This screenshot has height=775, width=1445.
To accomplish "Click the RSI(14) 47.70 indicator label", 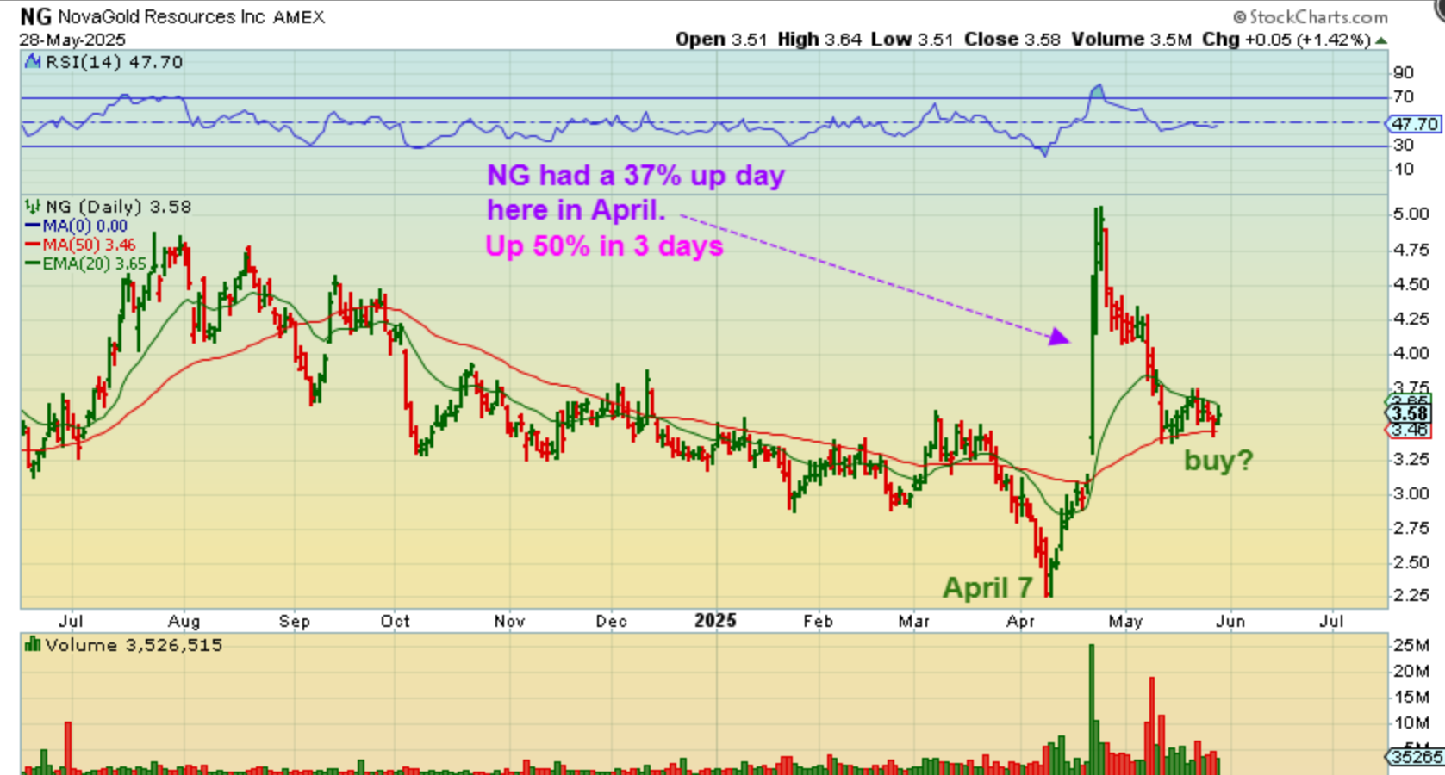I will pos(114,62).
